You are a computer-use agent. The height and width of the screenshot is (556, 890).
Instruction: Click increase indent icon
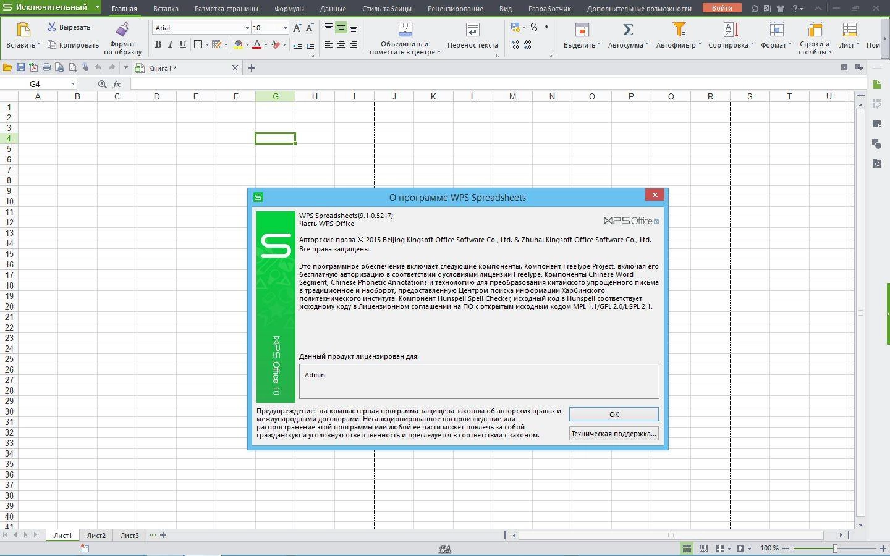click(310, 44)
